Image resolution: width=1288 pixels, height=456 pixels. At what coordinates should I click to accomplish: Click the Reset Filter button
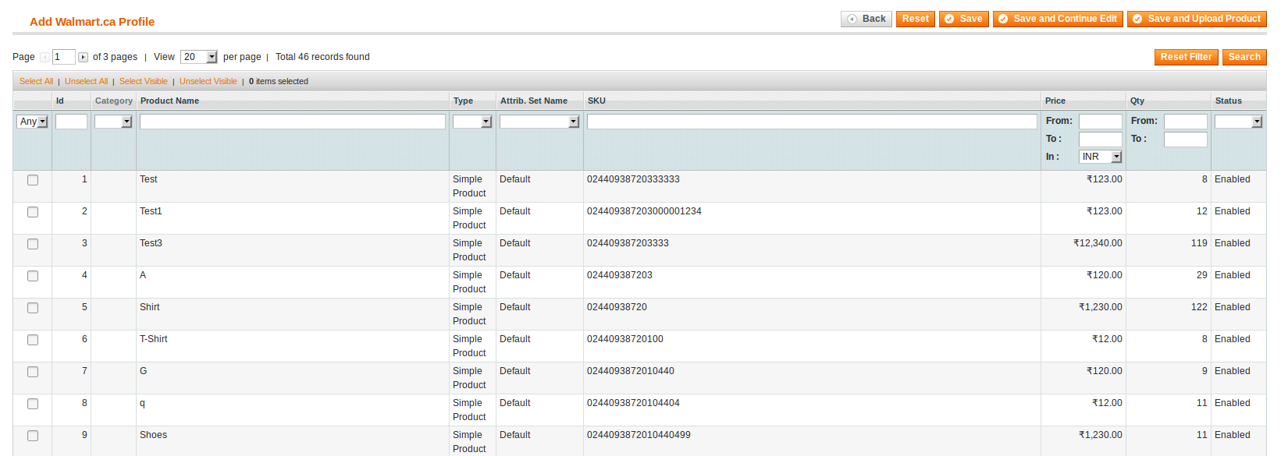coord(1186,57)
